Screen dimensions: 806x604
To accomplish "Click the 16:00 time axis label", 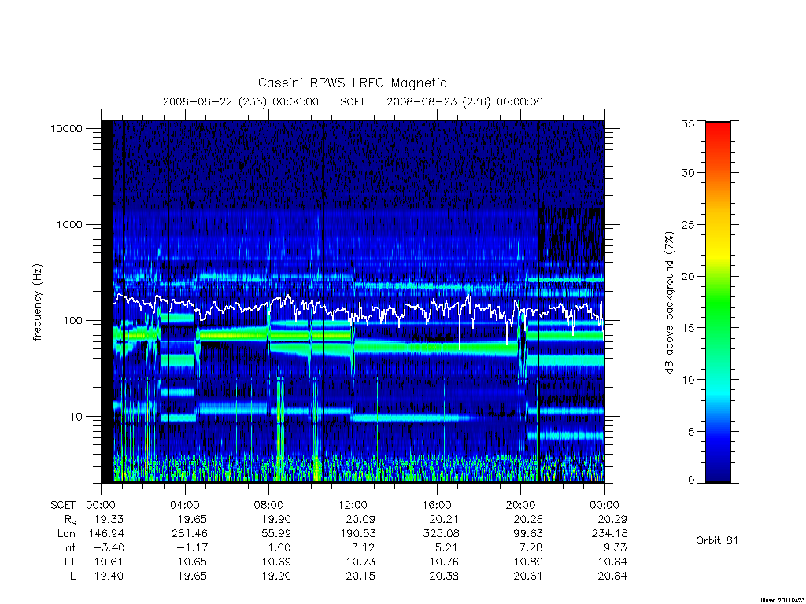I will coord(436,505).
